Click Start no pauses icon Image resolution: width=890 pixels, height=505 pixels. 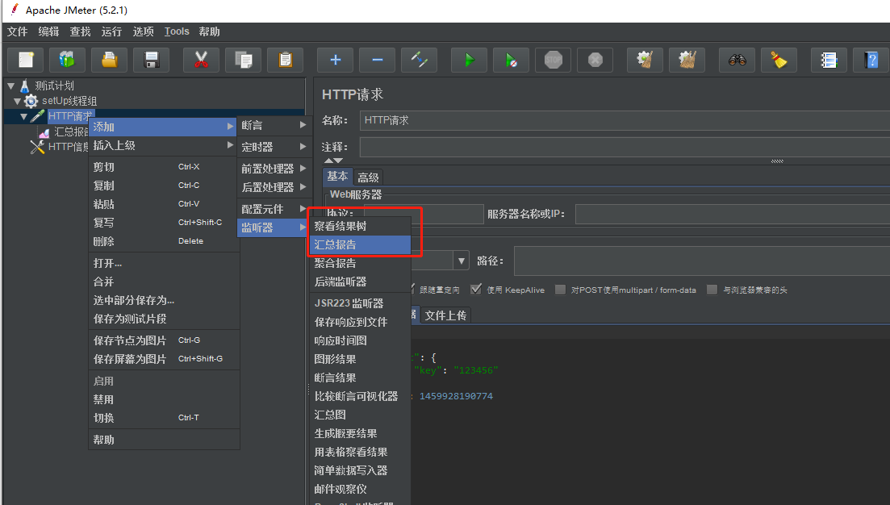(x=512, y=60)
